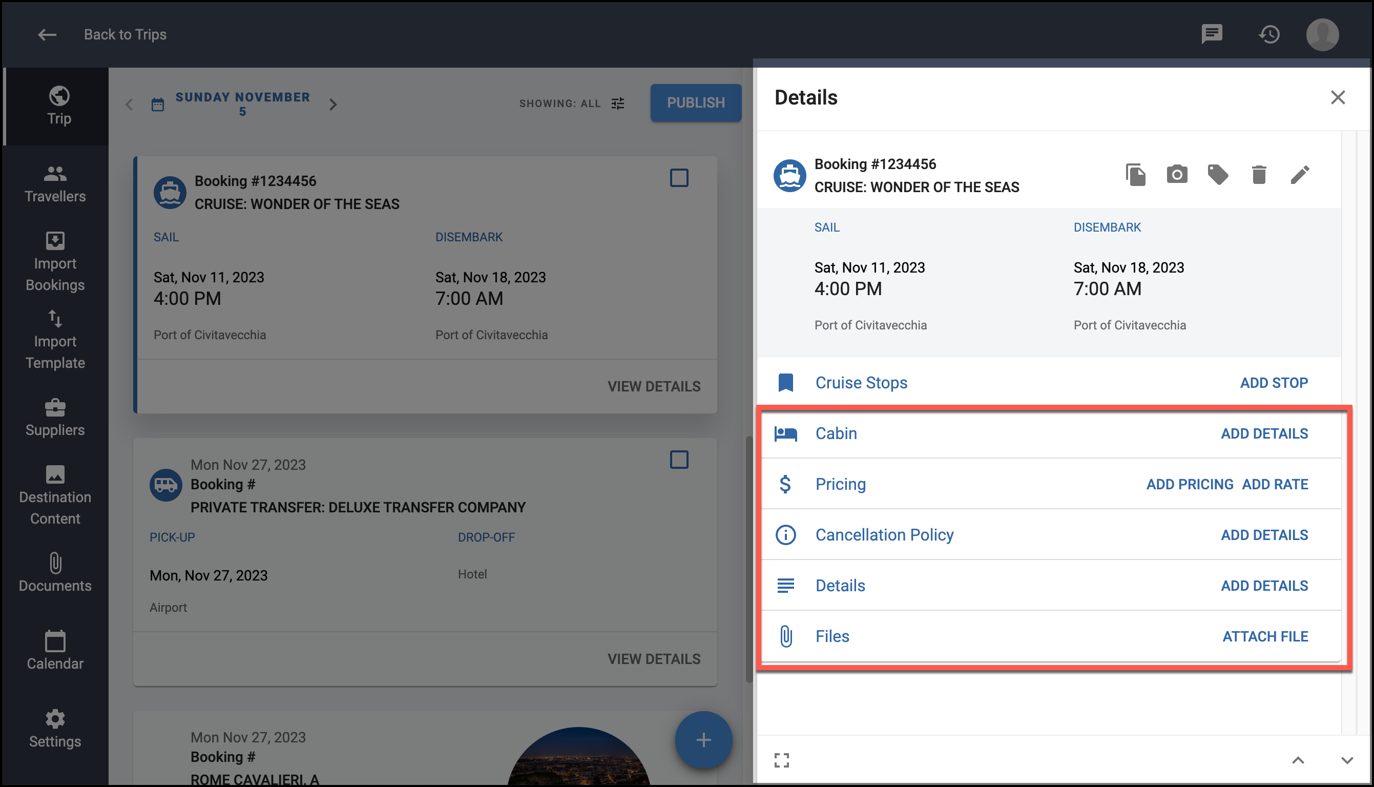
Task: Open Import Bookings in the sidebar
Action: [x=55, y=262]
